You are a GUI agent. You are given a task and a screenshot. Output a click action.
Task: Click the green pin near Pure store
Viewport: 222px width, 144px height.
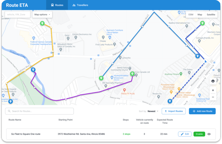(x=202, y=23)
